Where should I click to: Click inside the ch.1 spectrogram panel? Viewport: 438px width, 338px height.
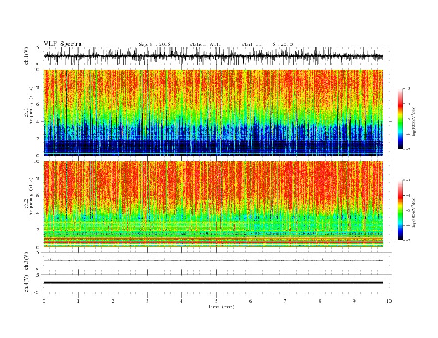click(213, 113)
